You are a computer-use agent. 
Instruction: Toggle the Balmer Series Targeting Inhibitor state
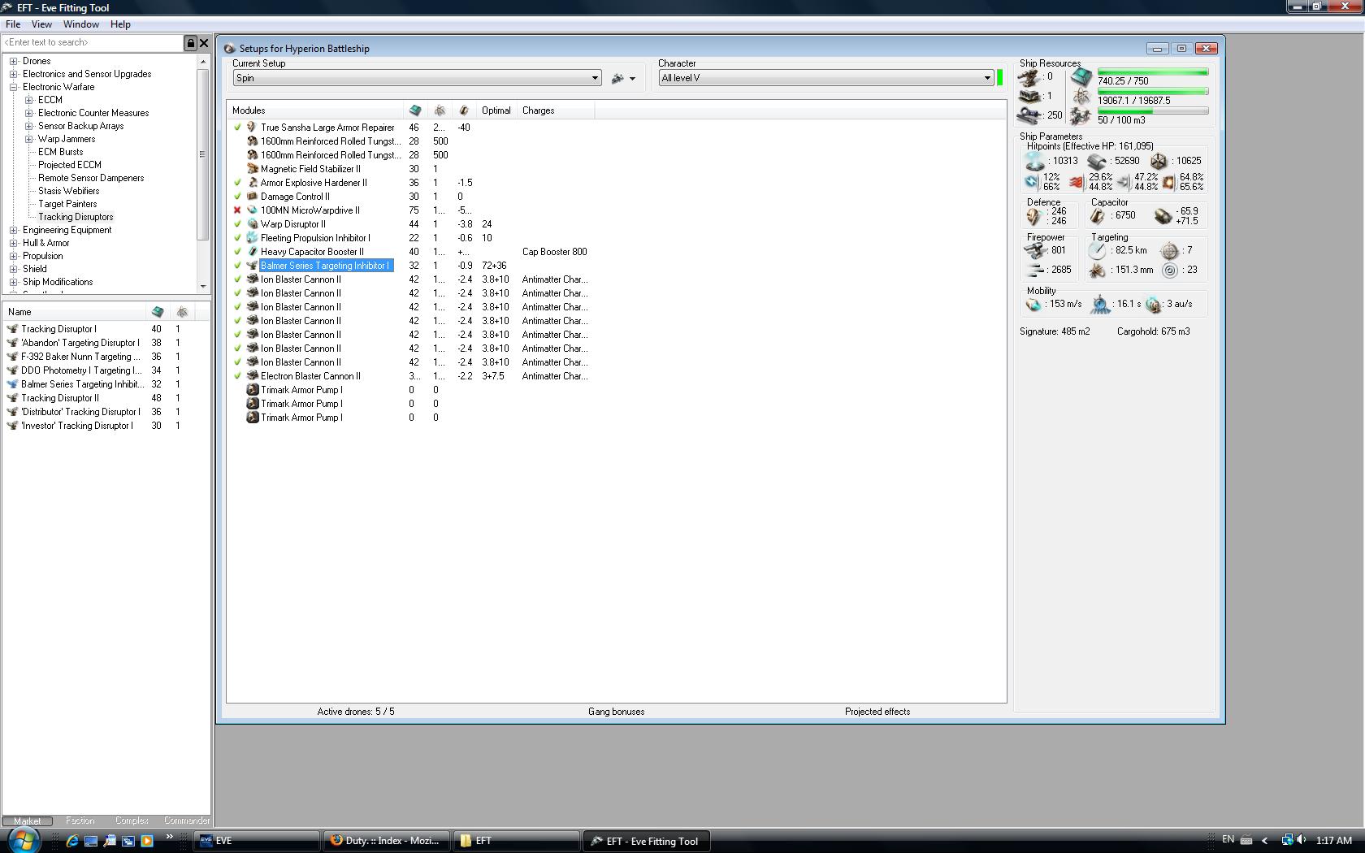237,266
